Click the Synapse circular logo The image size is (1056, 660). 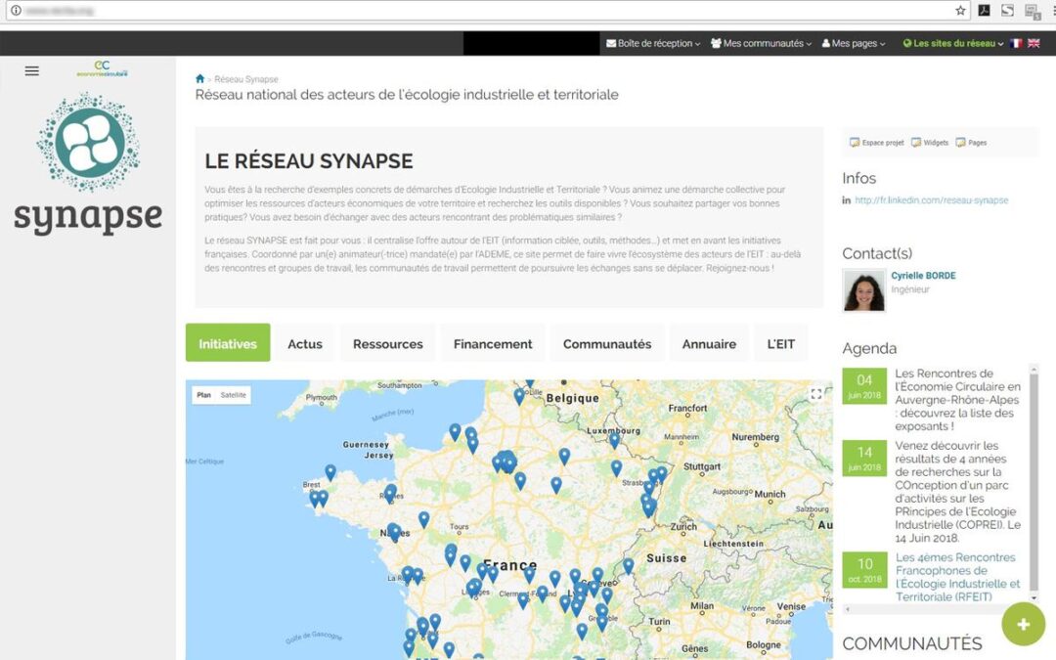(x=88, y=142)
